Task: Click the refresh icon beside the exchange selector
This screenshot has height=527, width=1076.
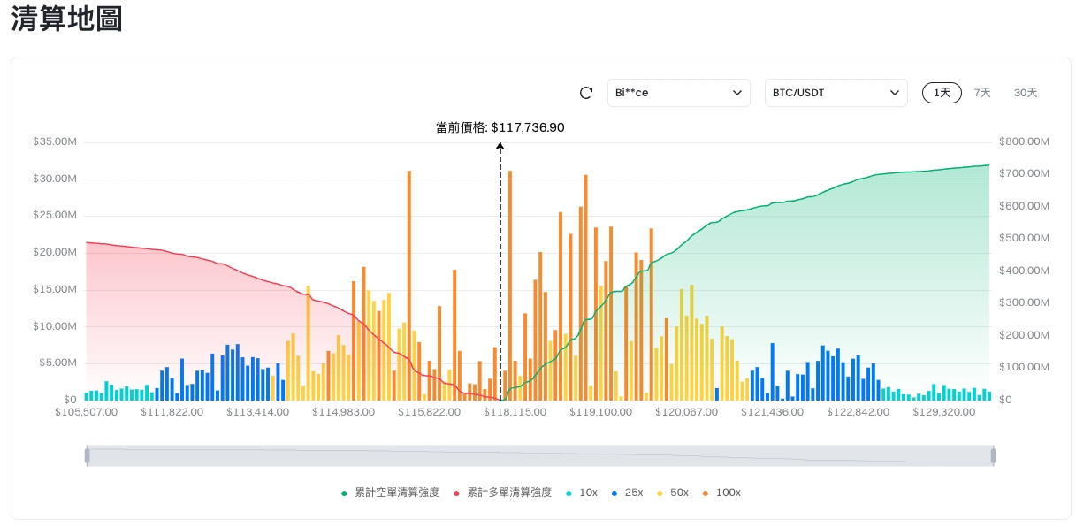Action: (585, 93)
